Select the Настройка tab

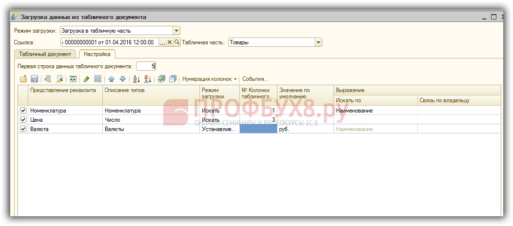(x=97, y=54)
